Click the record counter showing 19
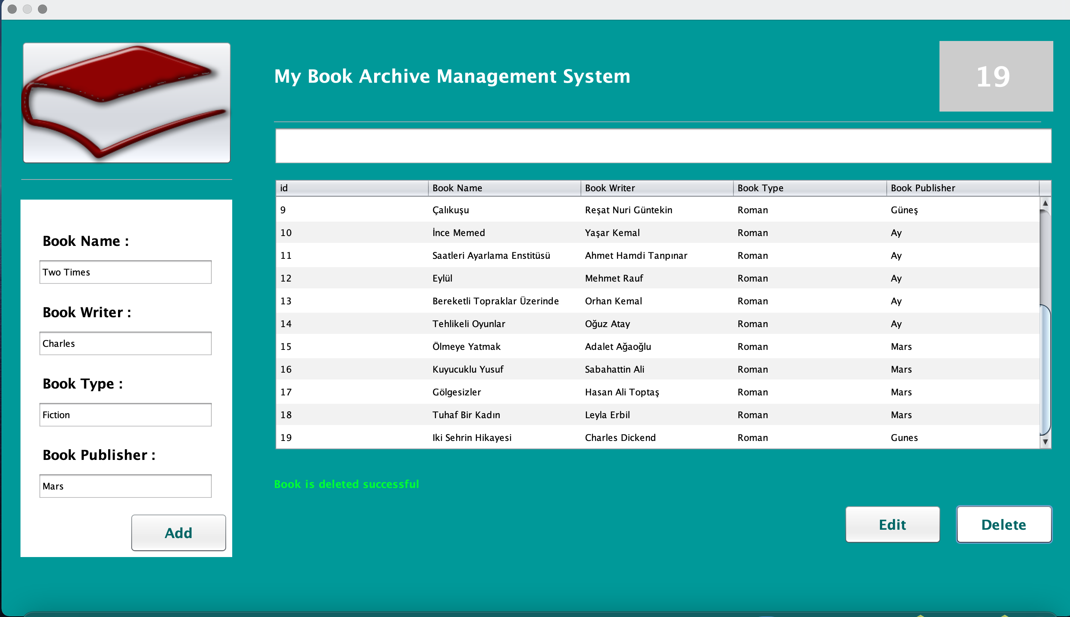This screenshot has height=617, width=1070. click(x=996, y=76)
